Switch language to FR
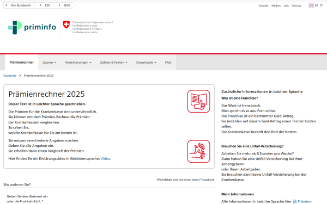Viewport: 327px width, 204px height. pyautogui.click(x=317, y=5)
